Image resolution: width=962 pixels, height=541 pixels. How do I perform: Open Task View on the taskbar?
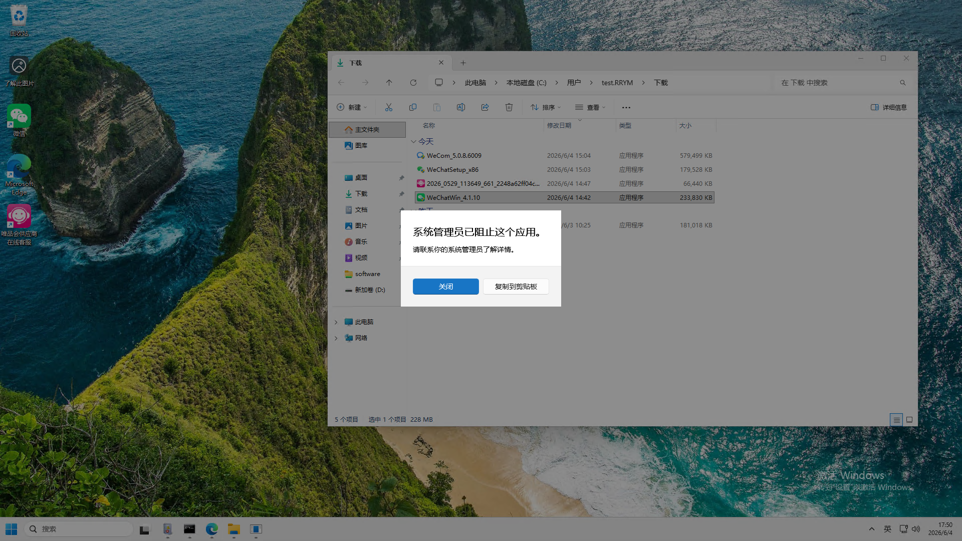click(x=144, y=529)
